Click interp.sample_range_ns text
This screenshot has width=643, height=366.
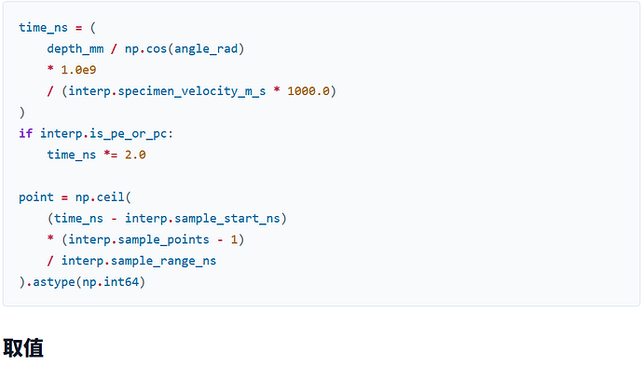point(139,261)
